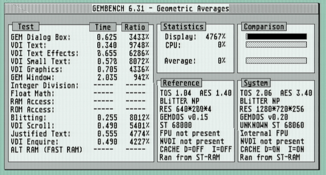Click the 0.625 time value

click(107, 37)
